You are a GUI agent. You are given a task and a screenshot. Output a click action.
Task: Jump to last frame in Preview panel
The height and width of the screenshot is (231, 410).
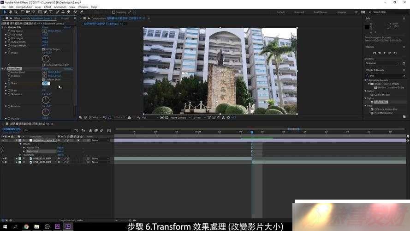coord(395,53)
